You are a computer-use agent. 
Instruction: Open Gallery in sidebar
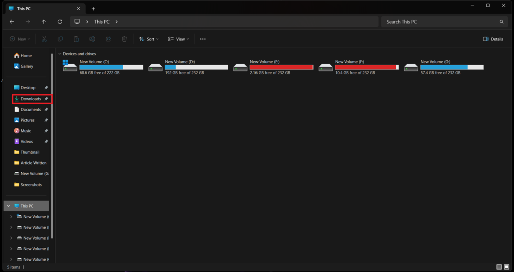(23, 66)
